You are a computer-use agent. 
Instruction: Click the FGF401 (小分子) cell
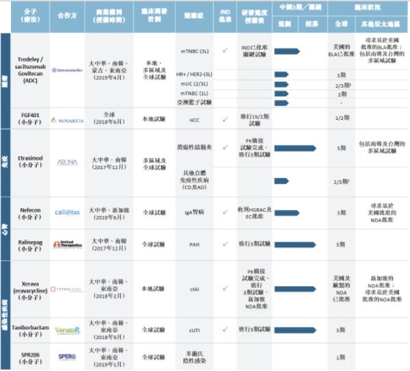(x=30, y=118)
